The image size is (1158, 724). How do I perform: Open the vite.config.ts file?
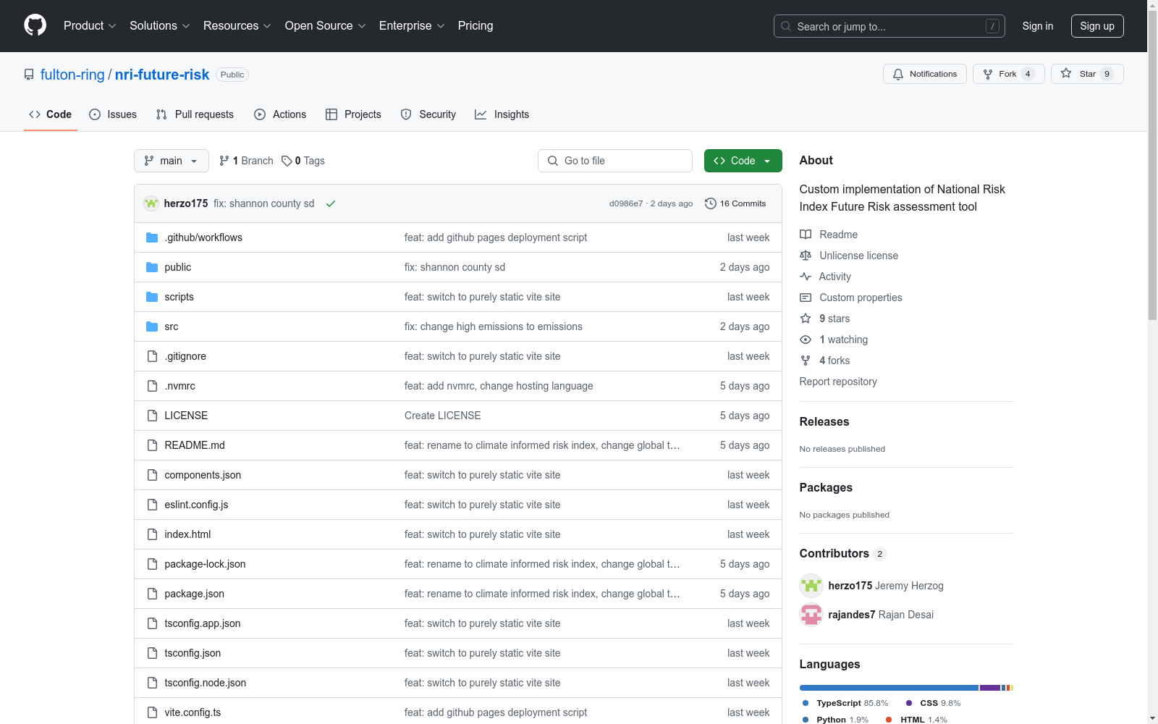pos(193,712)
